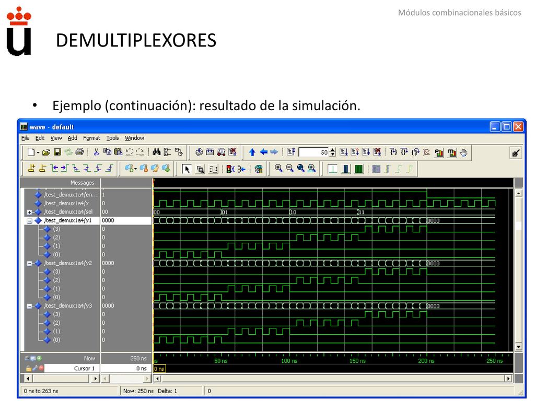Select the /test_demux1a4/en signal row
Screen dimensions: 535x401
66,195
